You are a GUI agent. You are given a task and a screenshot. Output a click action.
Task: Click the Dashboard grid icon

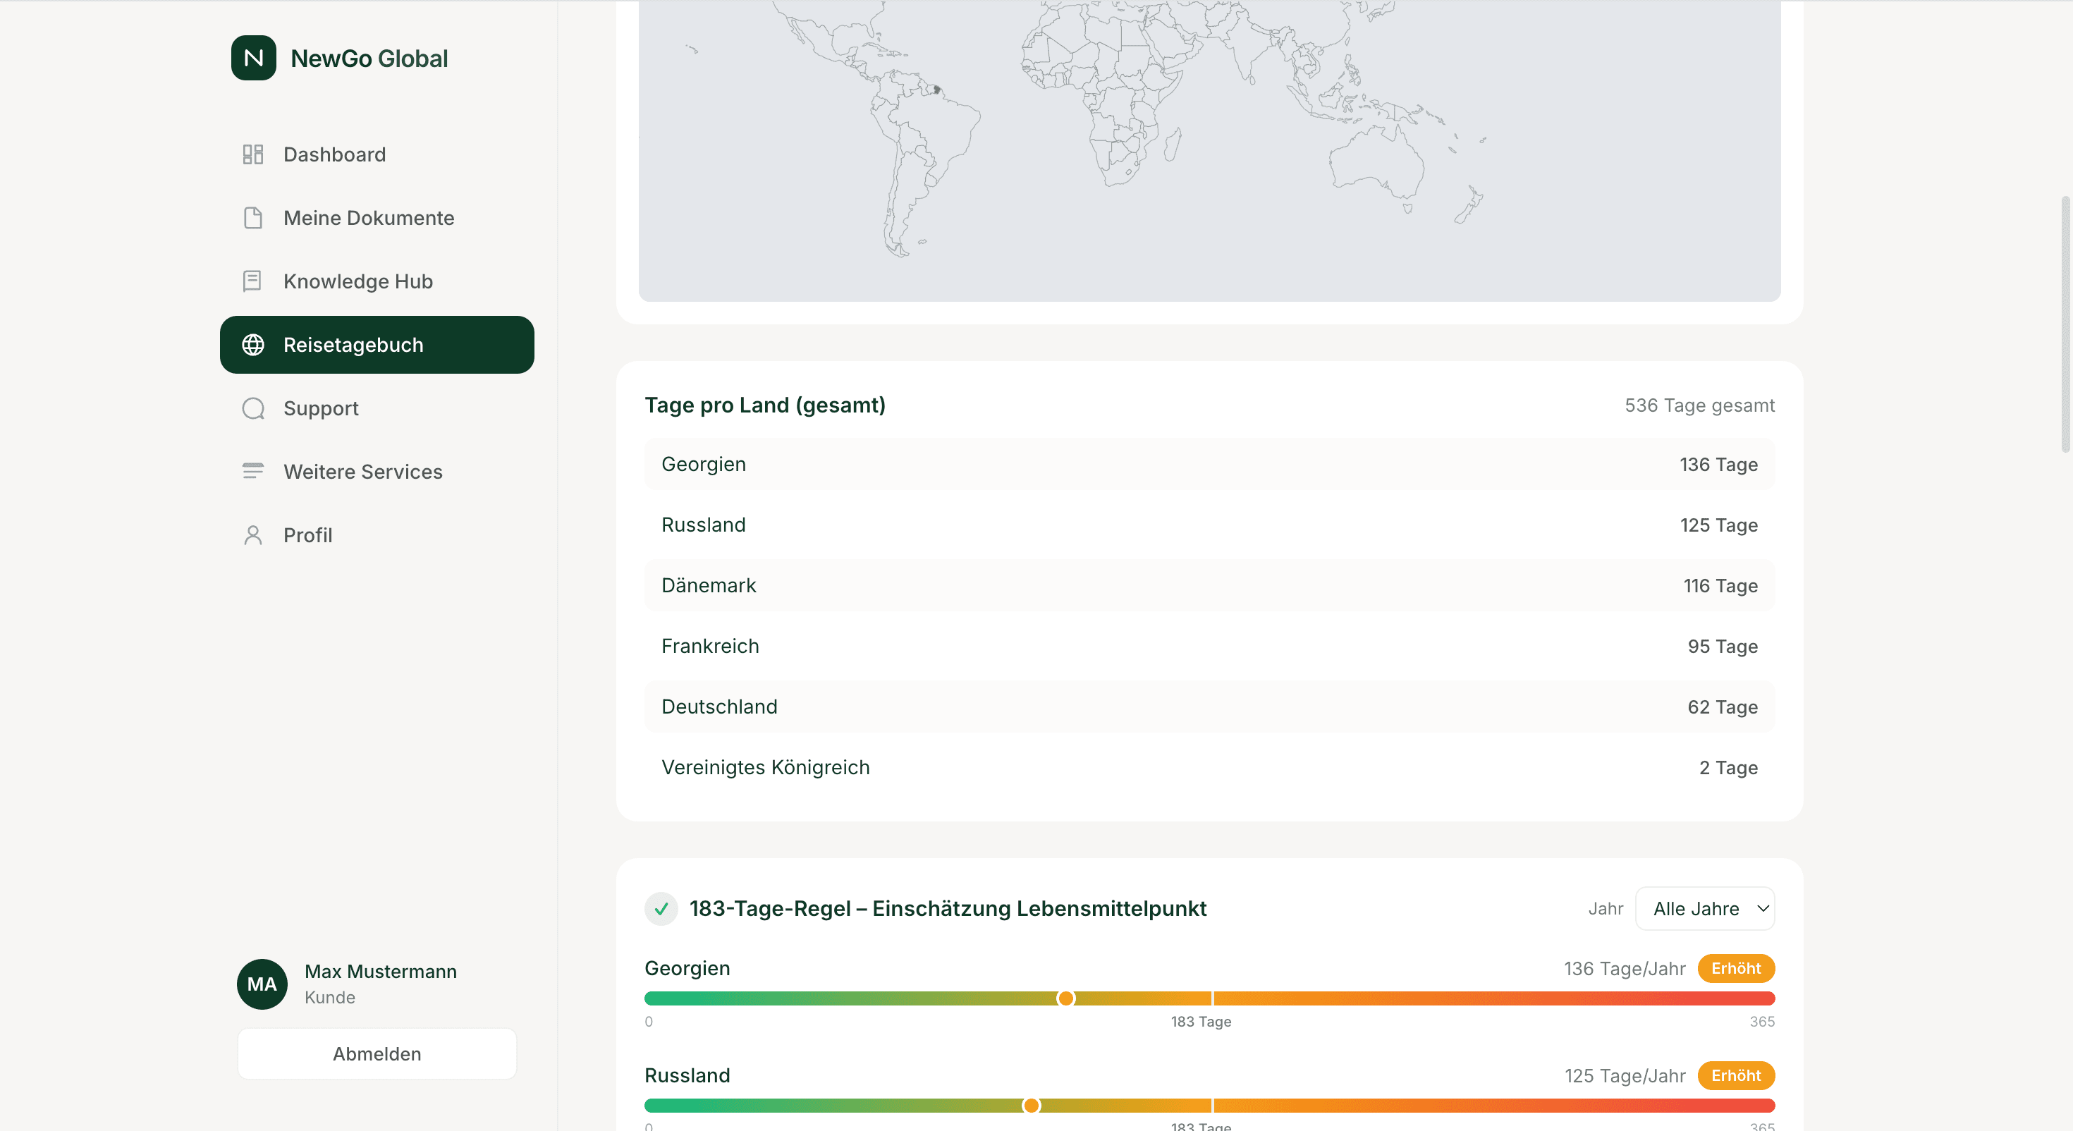pyautogui.click(x=252, y=154)
